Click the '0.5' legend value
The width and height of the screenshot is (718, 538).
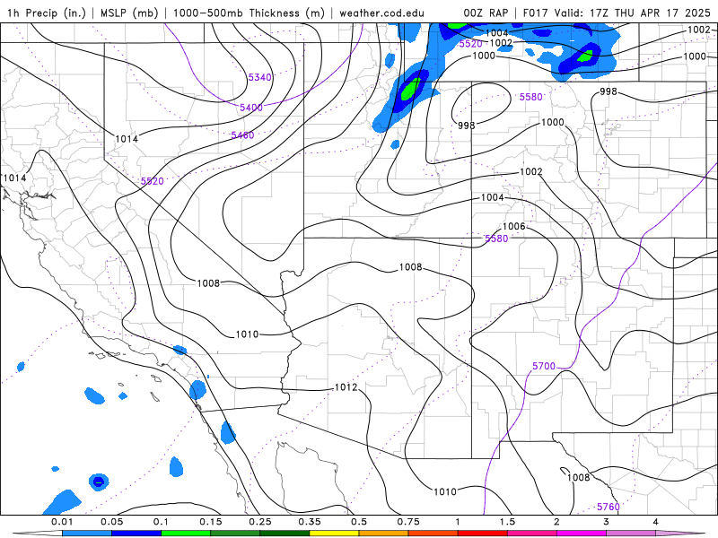[x=359, y=522]
